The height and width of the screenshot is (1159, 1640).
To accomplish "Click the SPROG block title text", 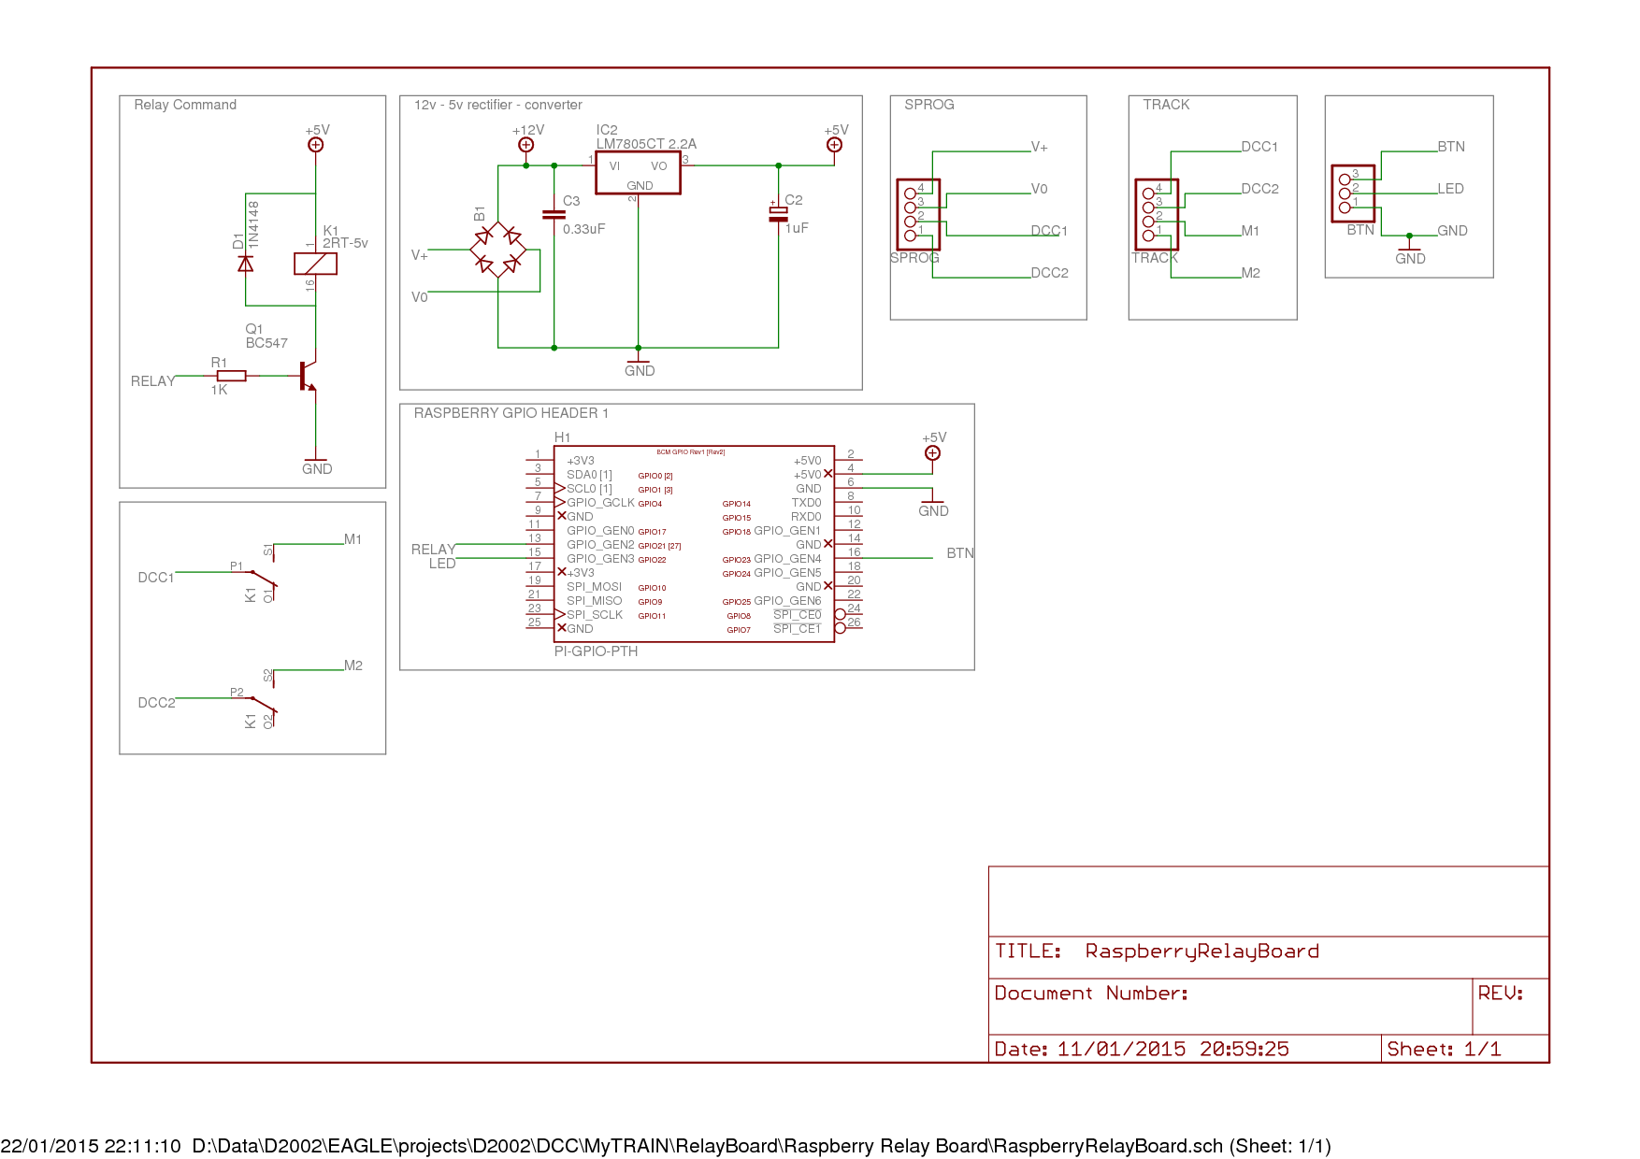I will click(929, 105).
